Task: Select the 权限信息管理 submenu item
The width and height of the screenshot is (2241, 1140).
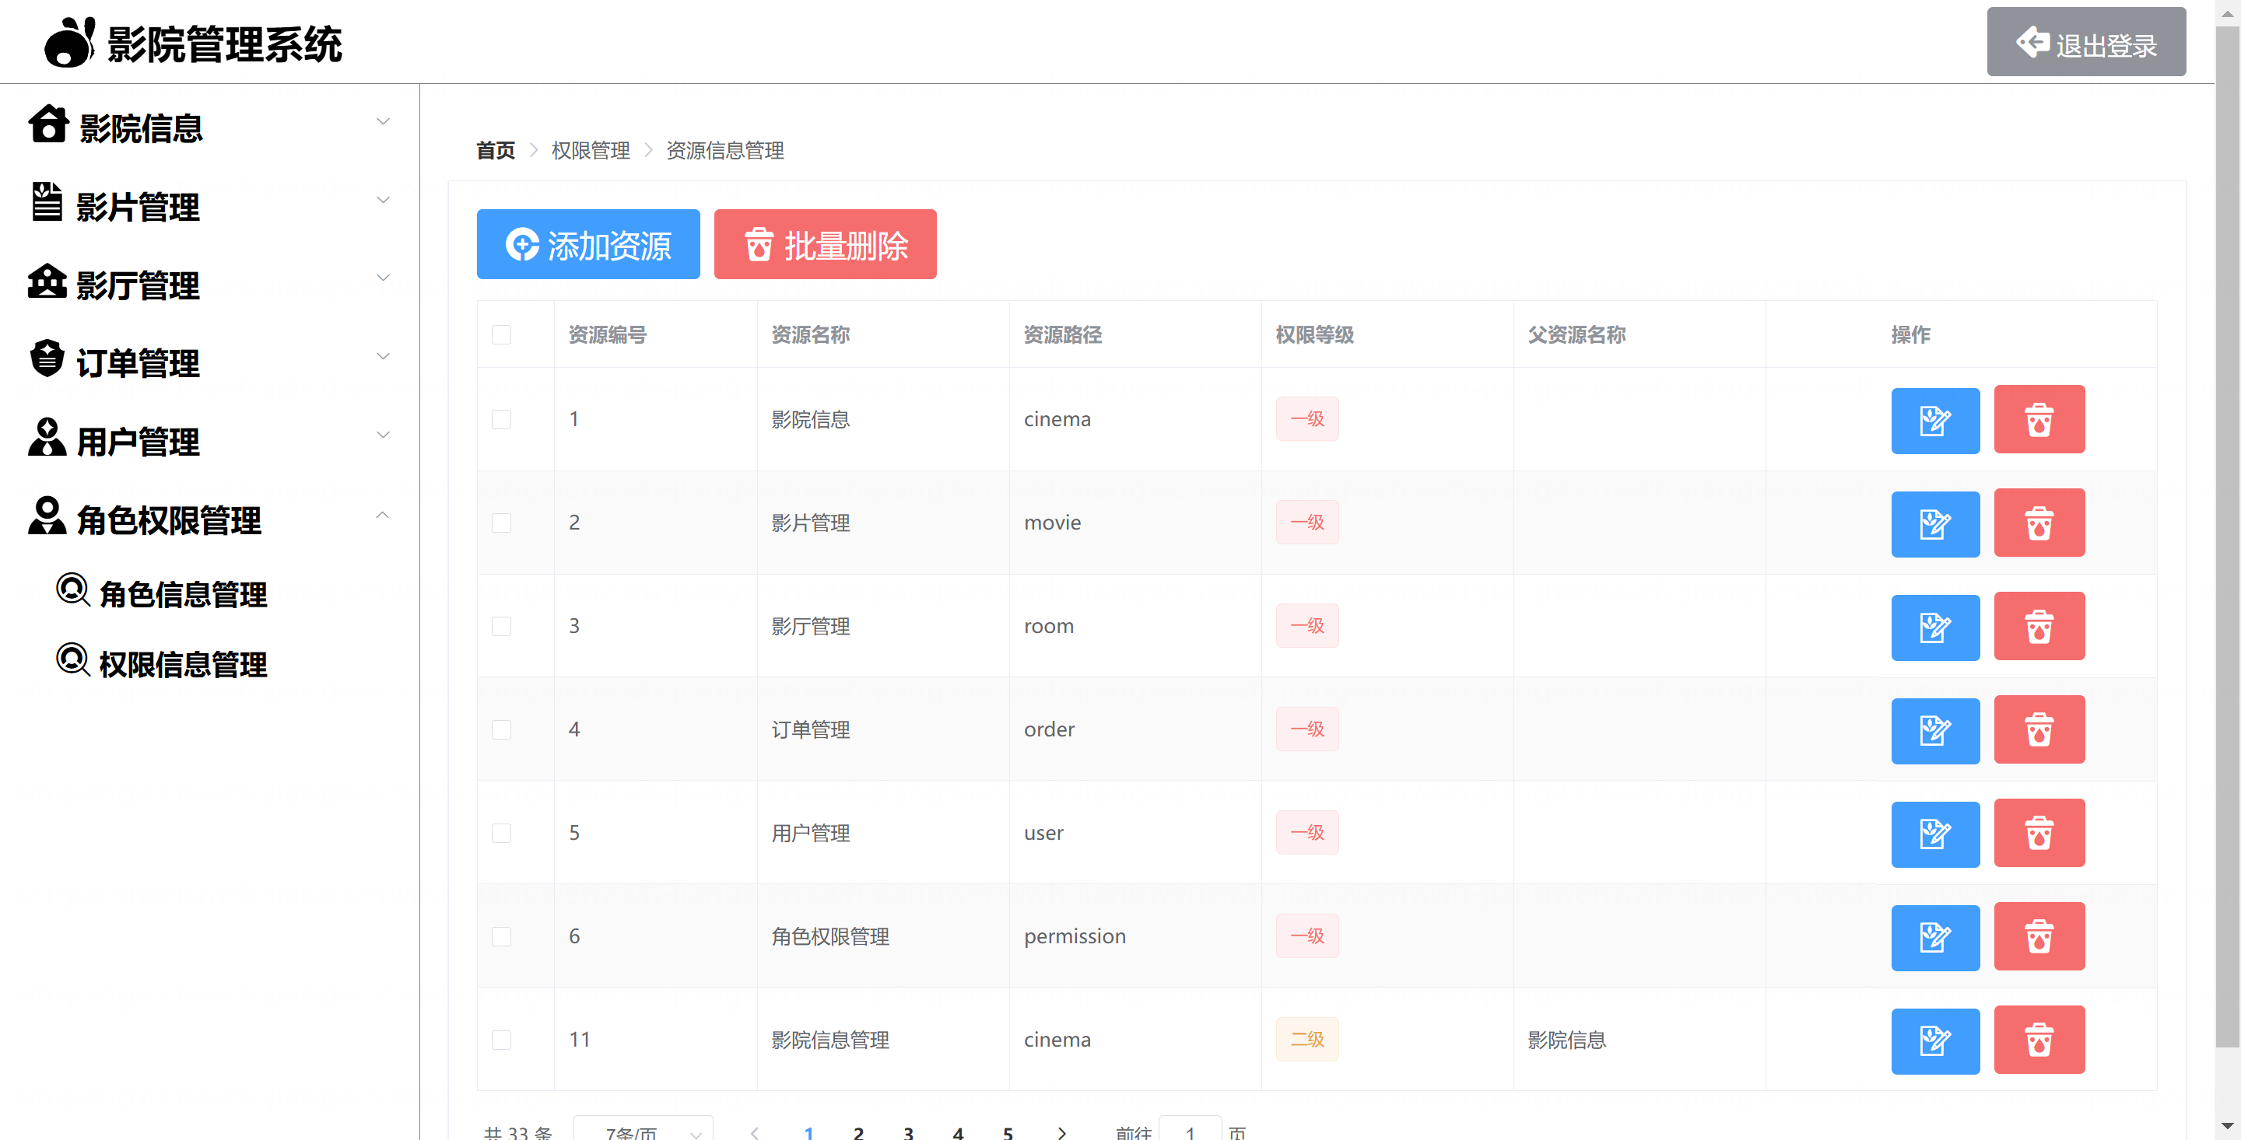Action: (x=183, y=665)
